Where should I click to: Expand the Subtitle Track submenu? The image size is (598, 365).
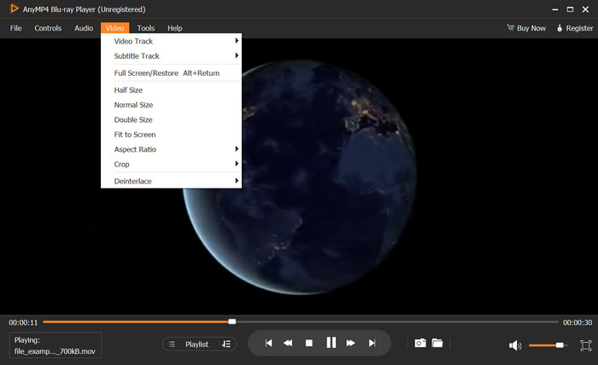pyautogui.click(x=171, y=56)
